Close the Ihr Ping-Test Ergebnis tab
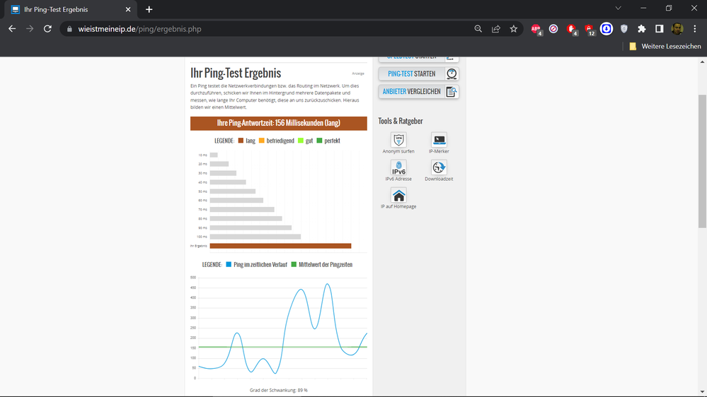Image resolution: width=707 pixels, height=397 pixels. click(x=128, y=9)
